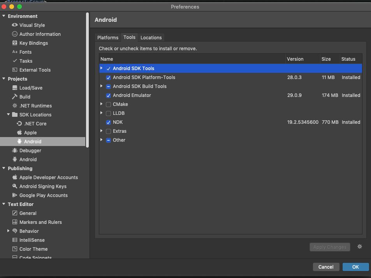Open Google Play Accounts icon

pos(15,195)
